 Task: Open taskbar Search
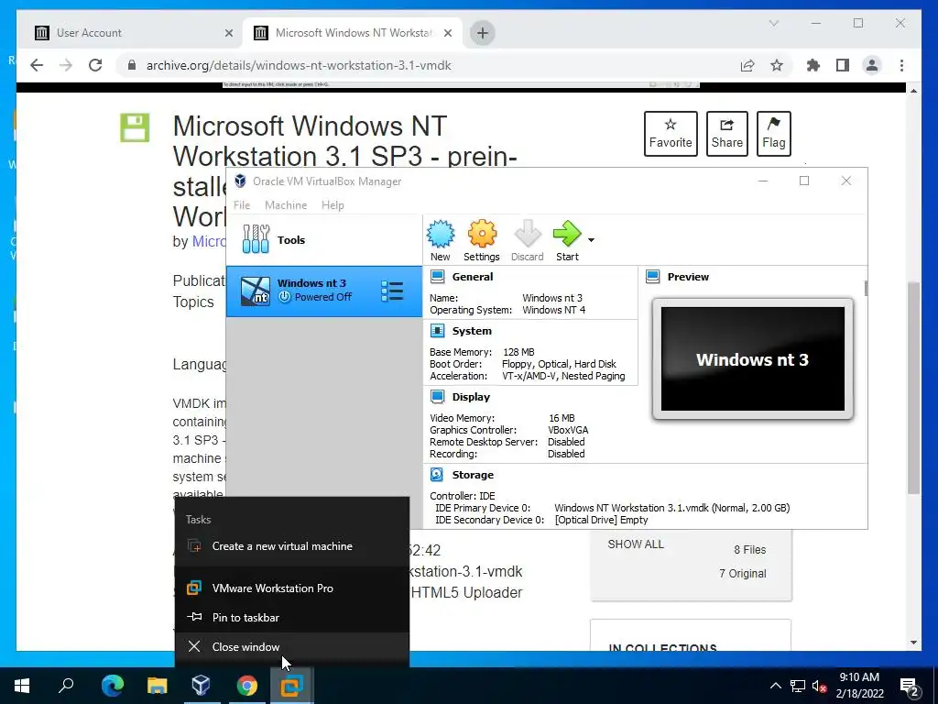(x=66, y=686)
